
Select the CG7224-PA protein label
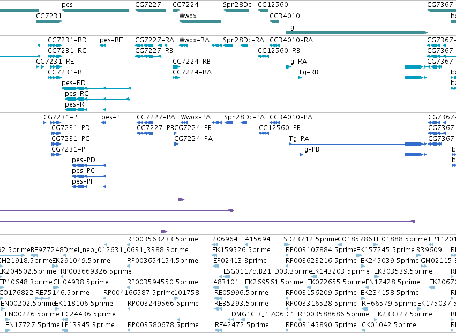pos(193,139)
